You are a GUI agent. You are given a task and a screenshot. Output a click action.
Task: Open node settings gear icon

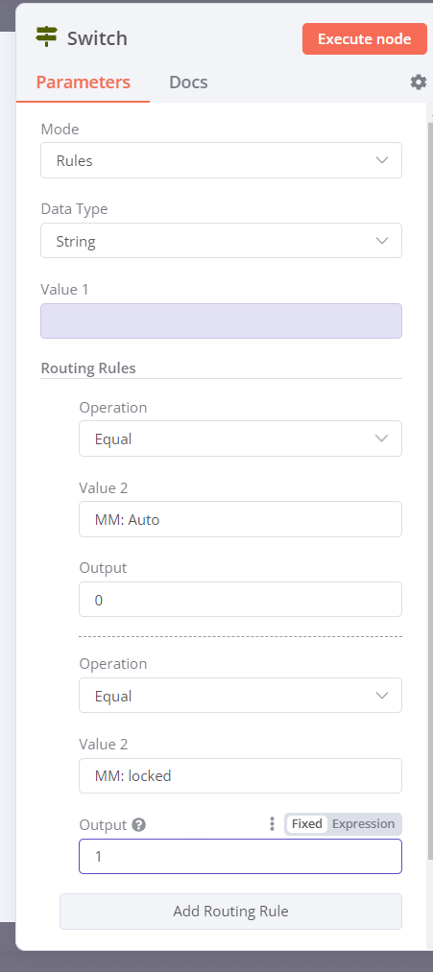pyautogui.click(x=419, y=82)
